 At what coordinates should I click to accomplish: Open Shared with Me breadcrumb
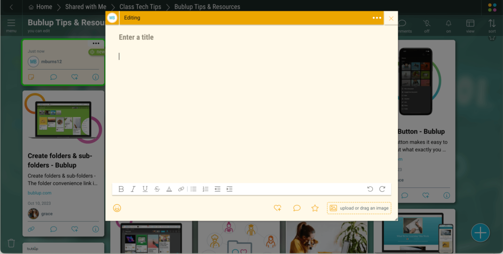coord(85,7)
